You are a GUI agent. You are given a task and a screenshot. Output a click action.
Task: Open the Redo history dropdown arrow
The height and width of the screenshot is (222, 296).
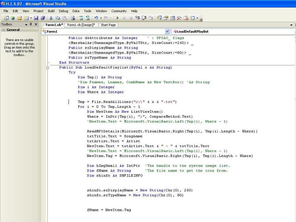(x=111, y=18)
